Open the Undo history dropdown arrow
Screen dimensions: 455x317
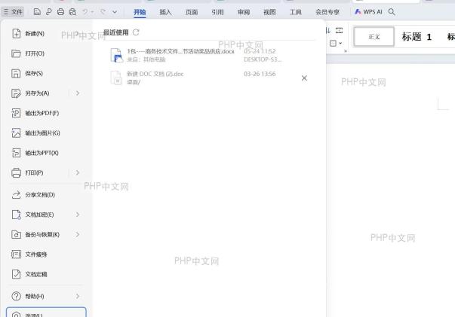point(92,12)
